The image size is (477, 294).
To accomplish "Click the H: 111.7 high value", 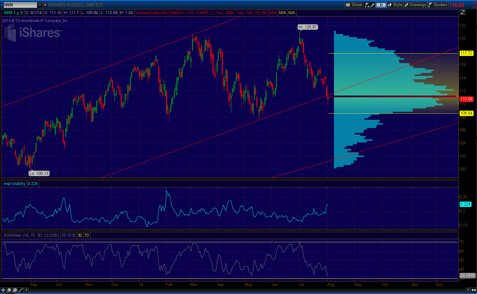I will (x=71, y=13).
